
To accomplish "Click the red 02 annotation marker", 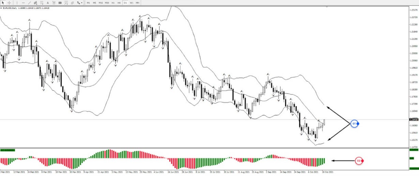I will pos(359,161).
